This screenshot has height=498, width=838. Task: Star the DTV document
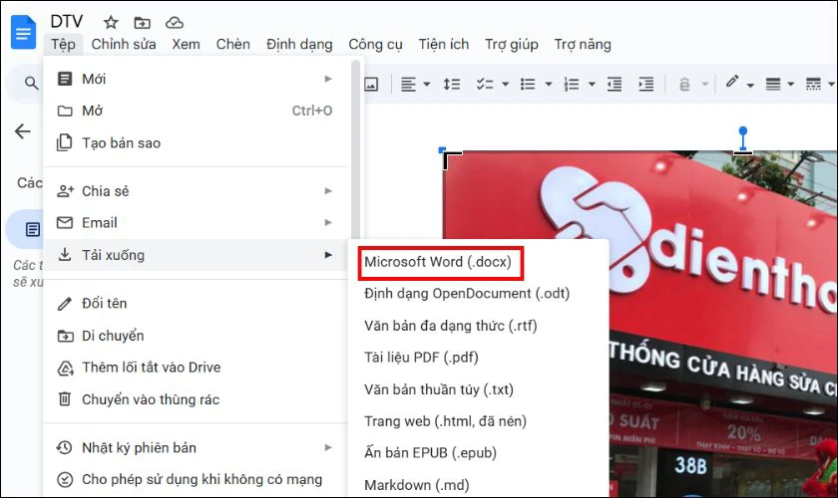point(111,23)
